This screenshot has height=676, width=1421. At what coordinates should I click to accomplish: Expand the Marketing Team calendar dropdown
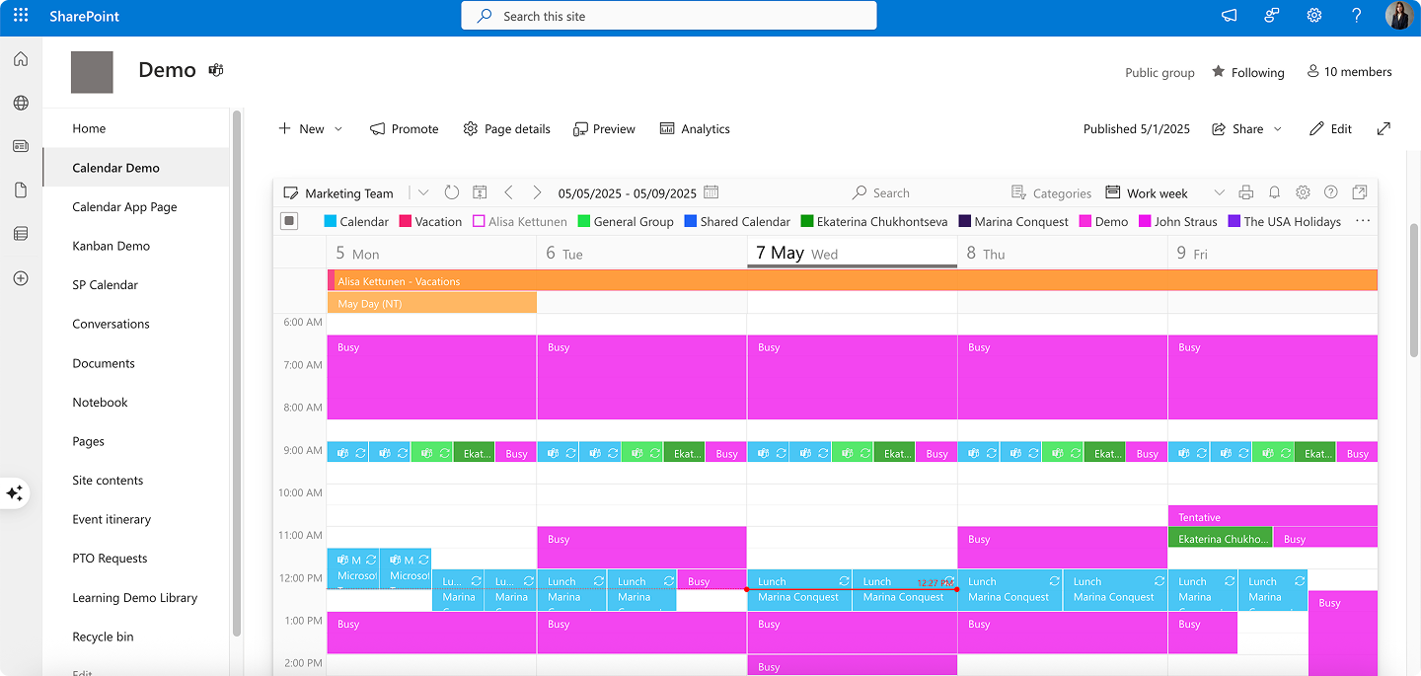pyautogui.click(x=423, y=192)
